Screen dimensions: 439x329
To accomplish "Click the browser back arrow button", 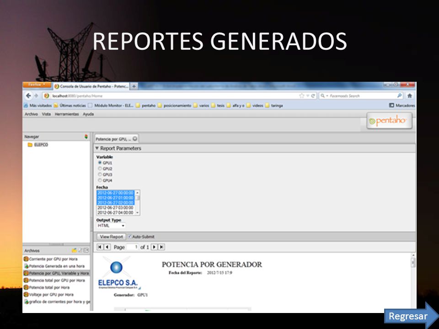I will pos(28,96).
